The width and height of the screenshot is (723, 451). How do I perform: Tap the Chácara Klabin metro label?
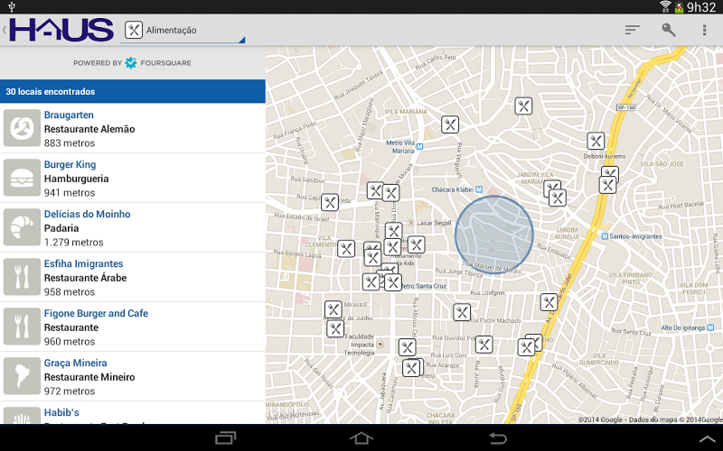click(x=457, y=189)
